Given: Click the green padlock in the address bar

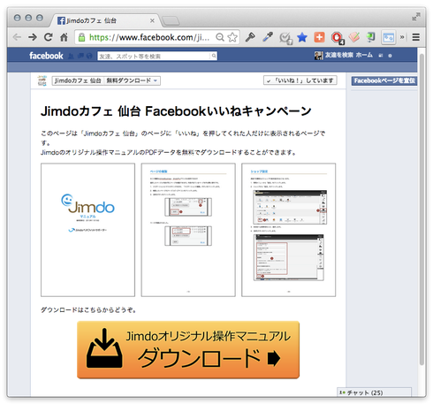Looking at the screenshot, I should [82, 37].
